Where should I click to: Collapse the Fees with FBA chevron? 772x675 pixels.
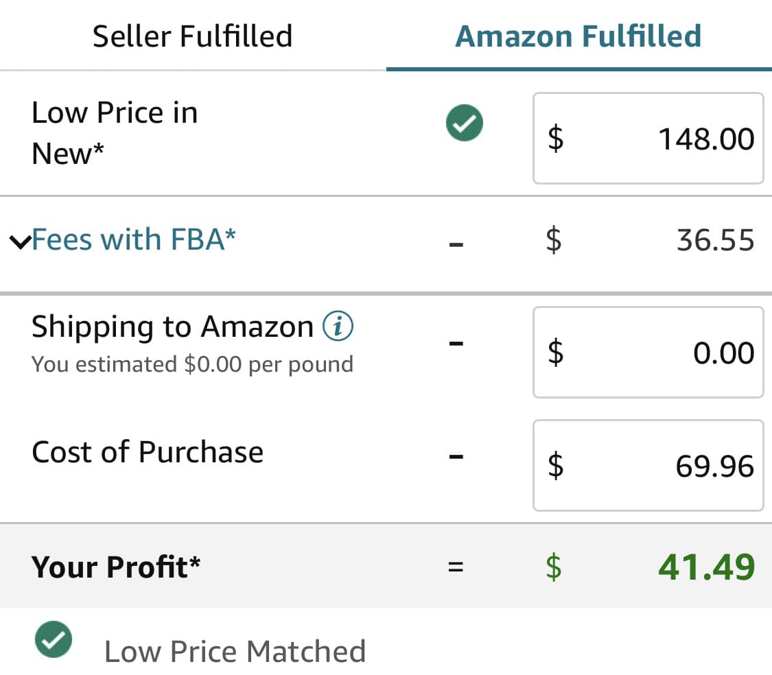[x=20, y=241]
